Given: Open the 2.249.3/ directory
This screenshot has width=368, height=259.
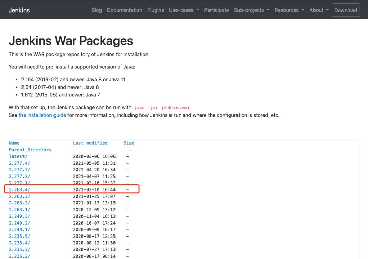Looking at the screenshot, I should pyautogui.click(x=19, y=216).
